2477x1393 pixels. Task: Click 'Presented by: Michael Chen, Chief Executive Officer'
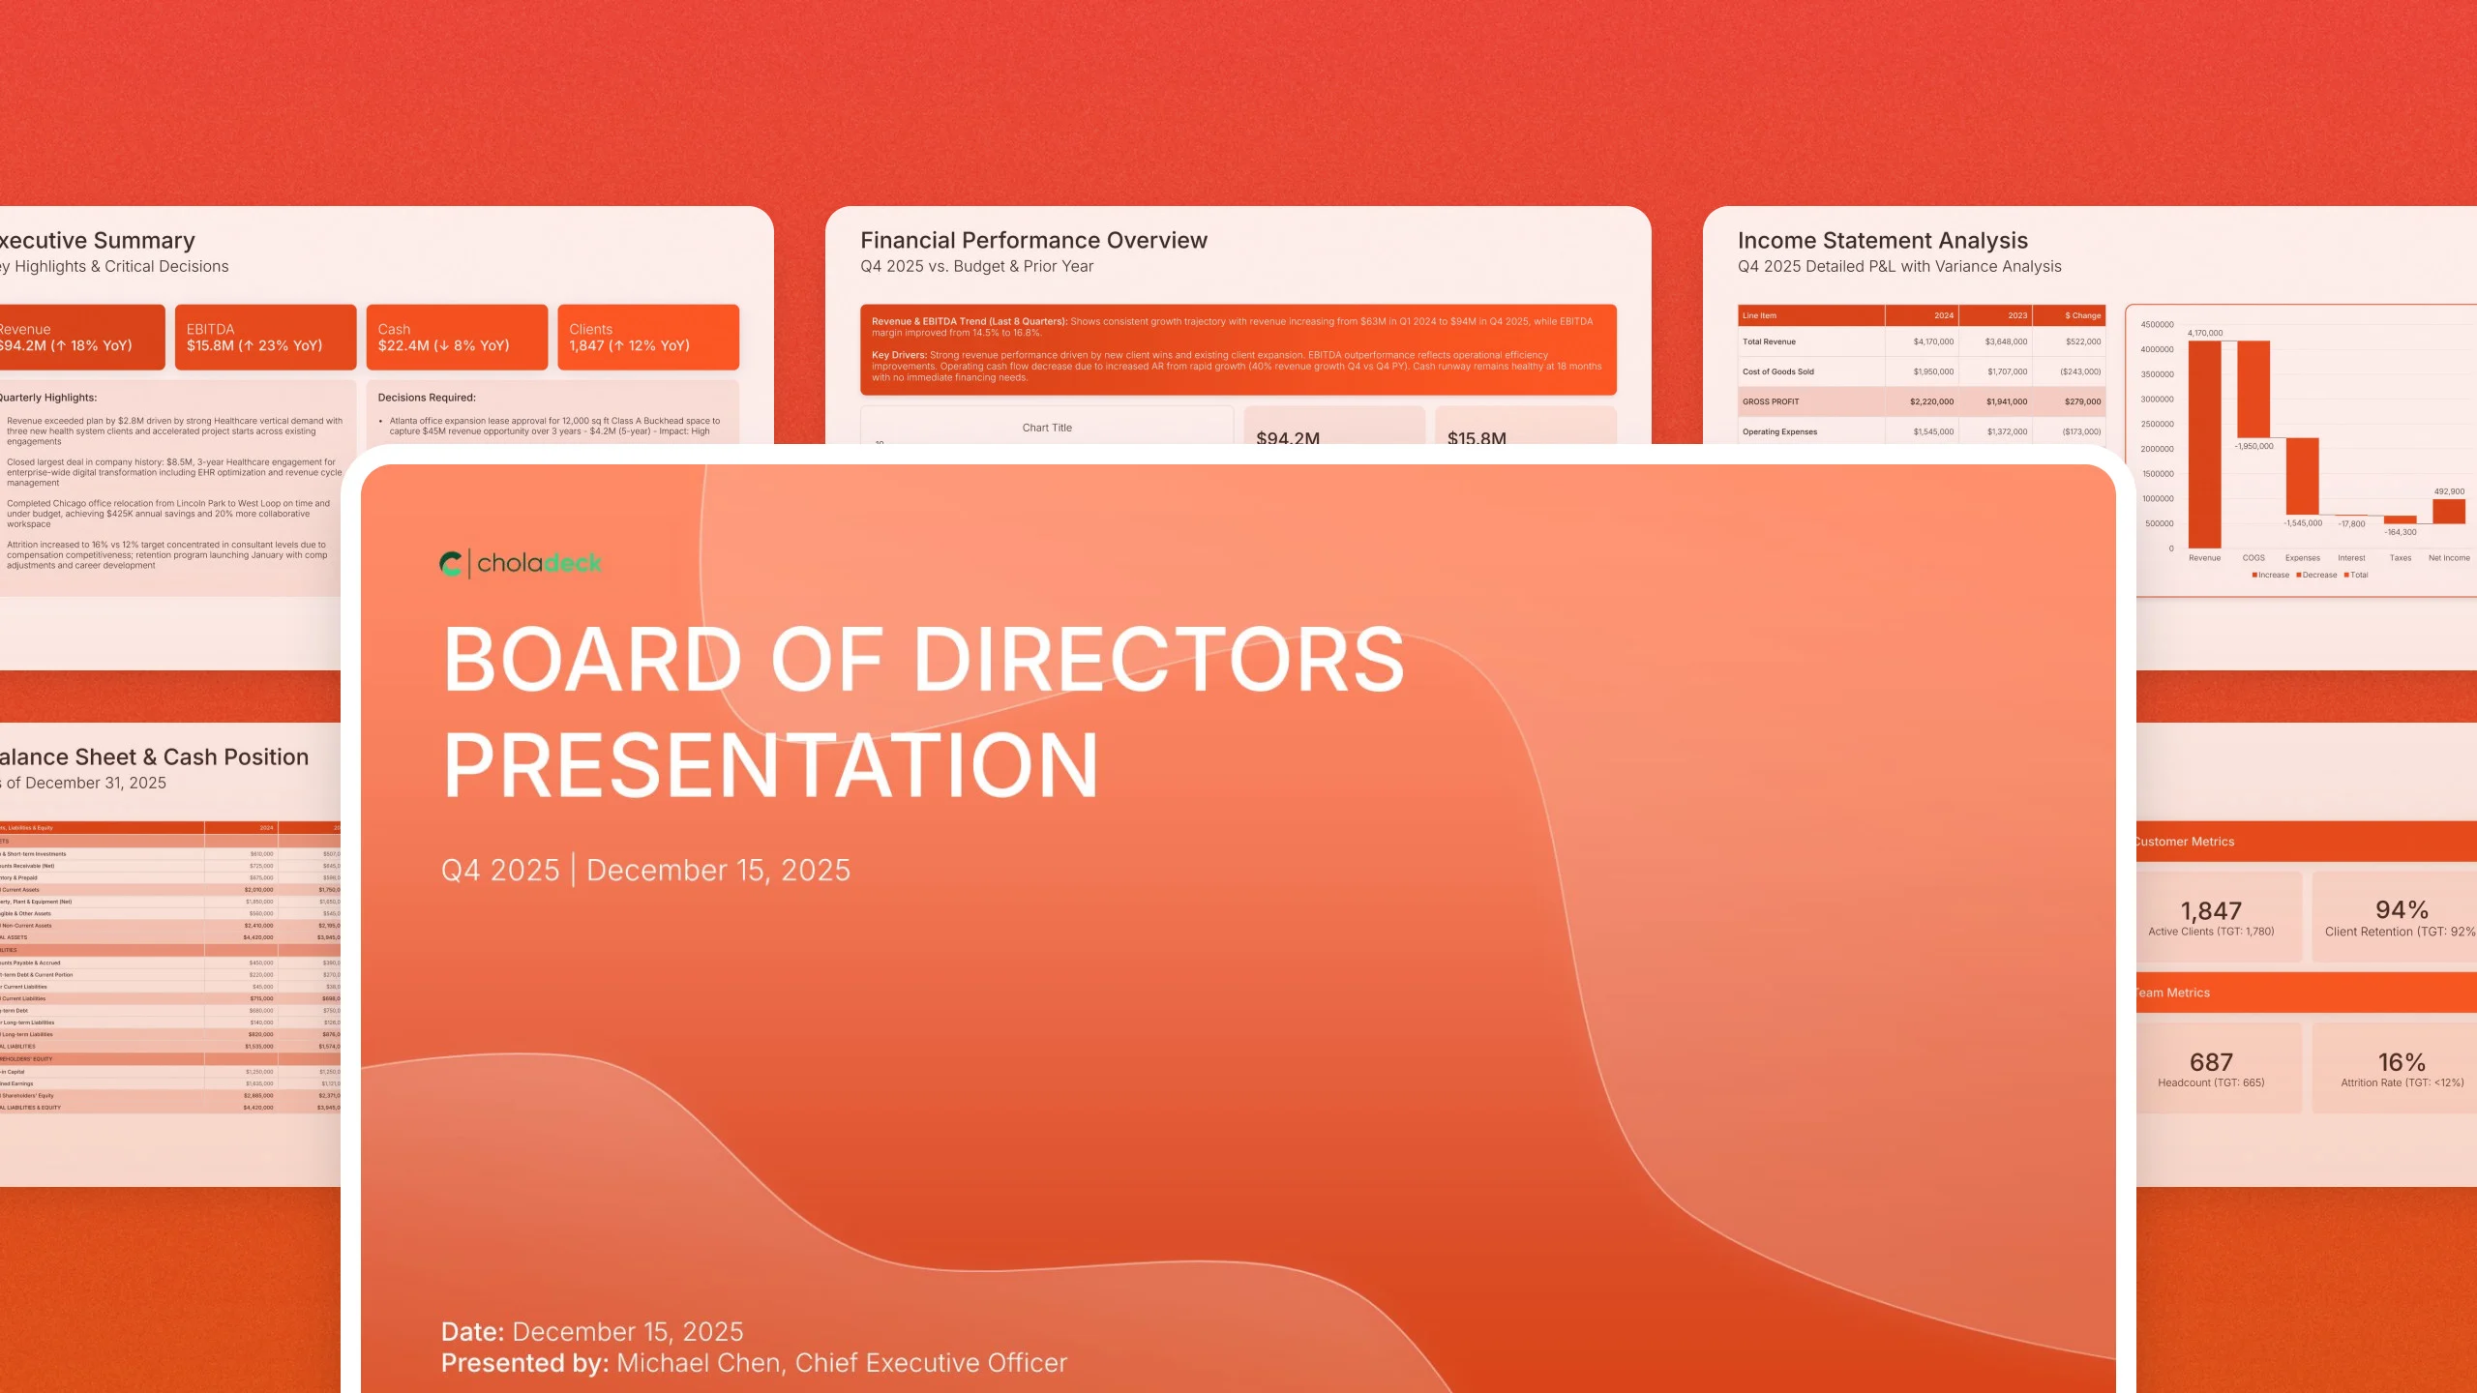pyautogui.click(x=754, y=1363)
